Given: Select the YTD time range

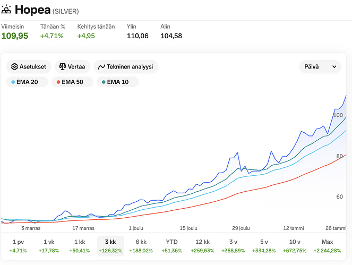Looking at the screenshot, I should [171, 246].
